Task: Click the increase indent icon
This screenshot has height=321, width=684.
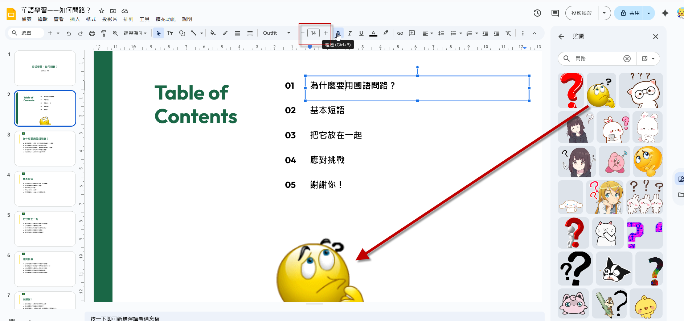Action: point(497,33)
